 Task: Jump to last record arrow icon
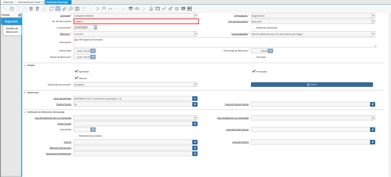click(x=123, y=9)
